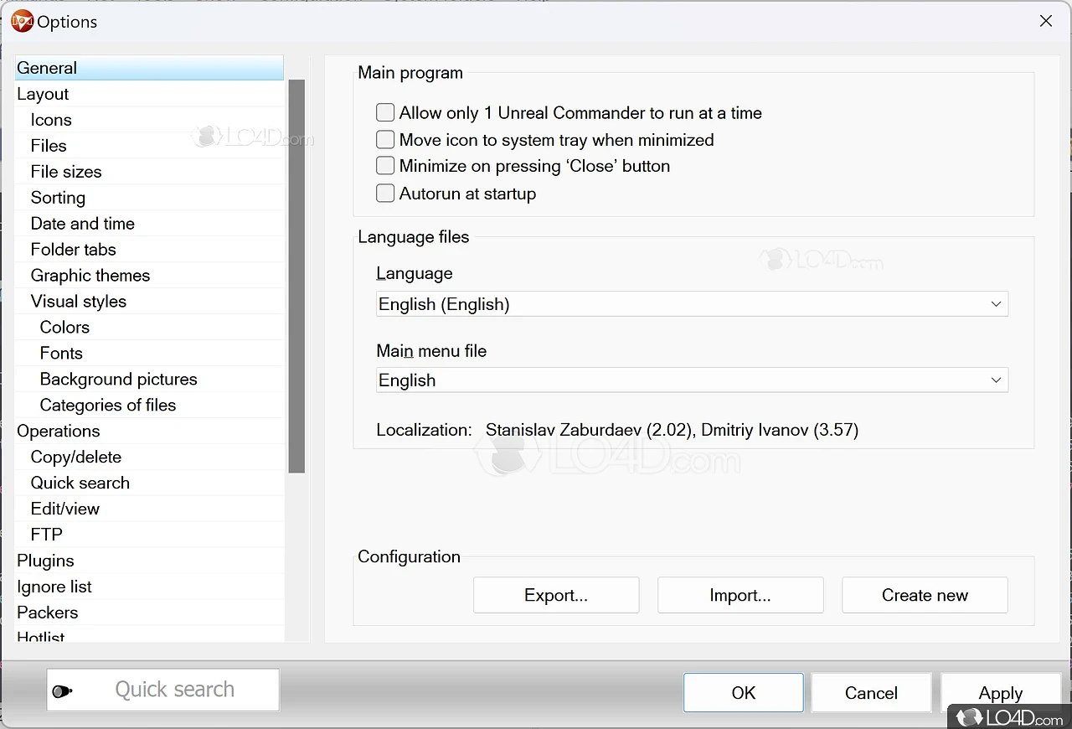This screenshot has height=729, width=1072.
Task: Select Date and time settings
Action: click(149, 224)
